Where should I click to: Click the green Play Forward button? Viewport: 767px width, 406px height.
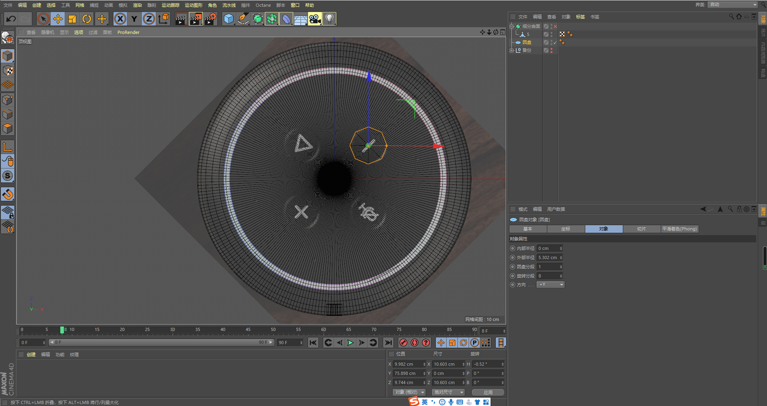click(351, 342)
